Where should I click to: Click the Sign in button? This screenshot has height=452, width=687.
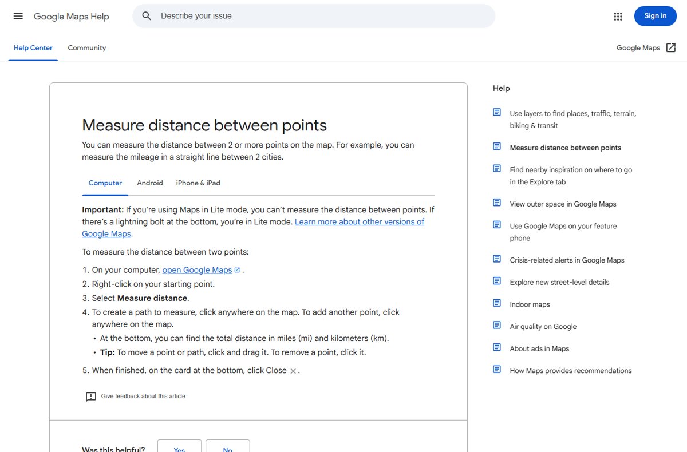click(656, 16)
